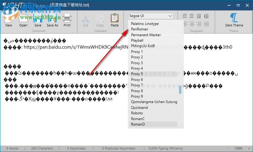Align text right

pyautogui.click(x=199, y=24)
